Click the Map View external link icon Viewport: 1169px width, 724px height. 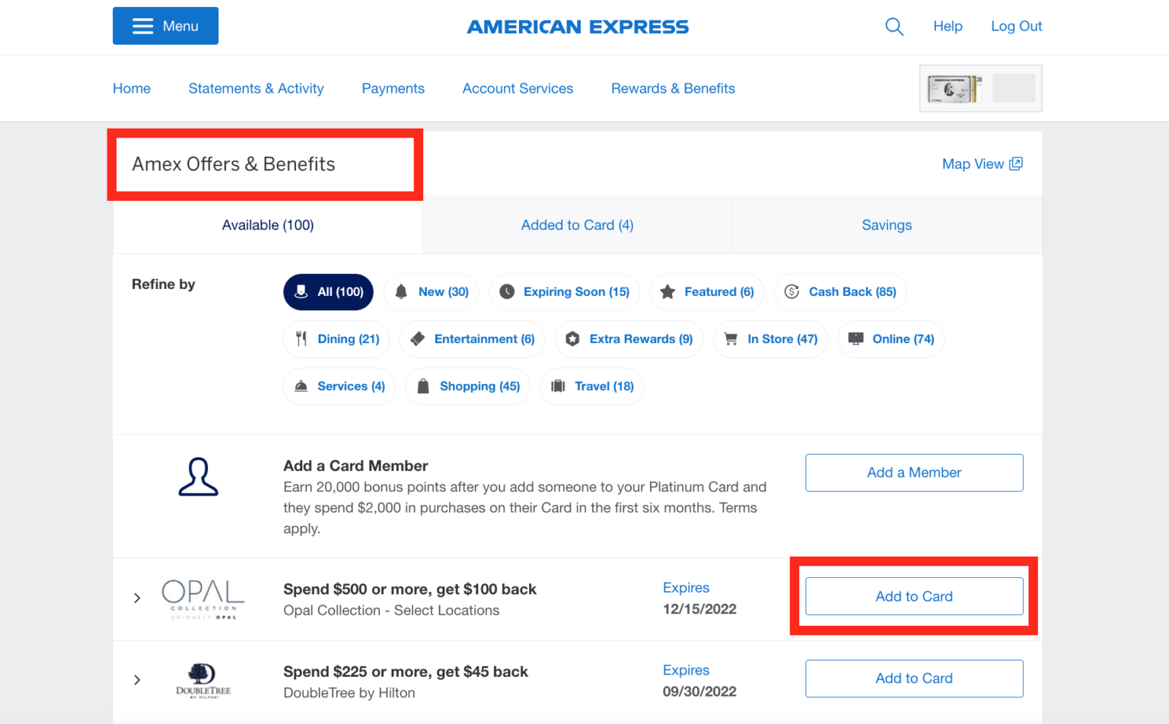(1018, 163)
